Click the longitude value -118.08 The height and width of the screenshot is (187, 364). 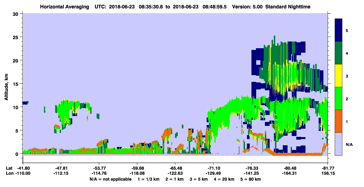point(137,173)
